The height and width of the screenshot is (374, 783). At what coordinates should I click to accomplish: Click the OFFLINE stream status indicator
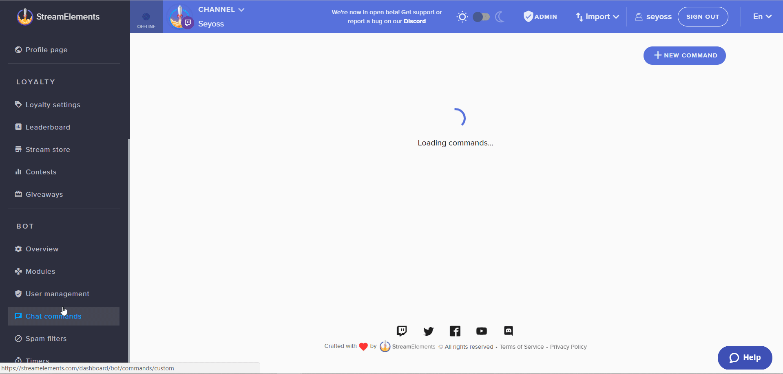pyautogui.click(x=146, y=17)
